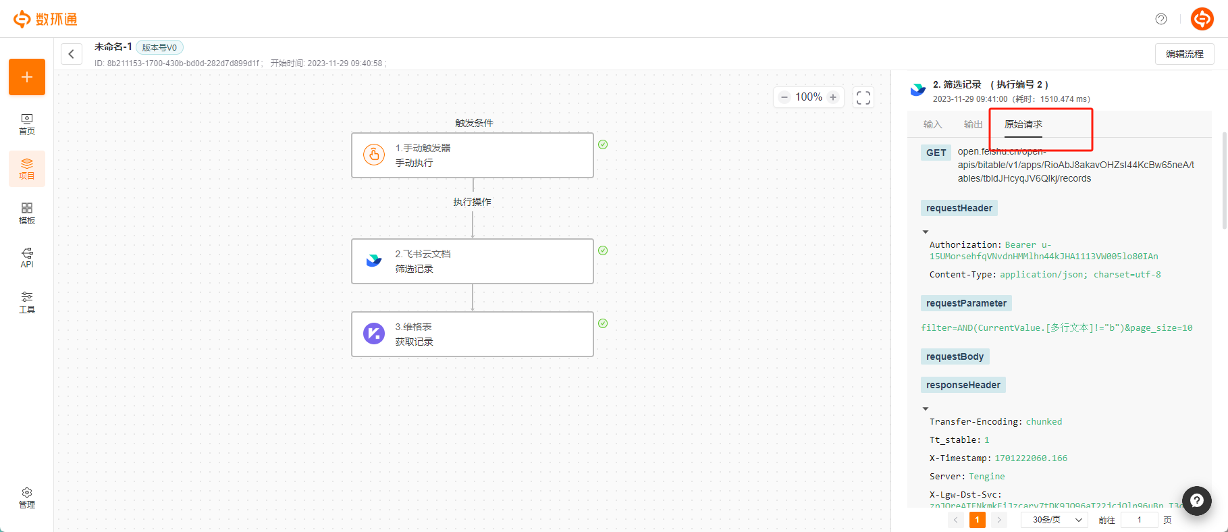Image resolution: width=1228 pixels, height=532 pixels.
Task: Click the 执行操作 label on connector
Action: 472,202
